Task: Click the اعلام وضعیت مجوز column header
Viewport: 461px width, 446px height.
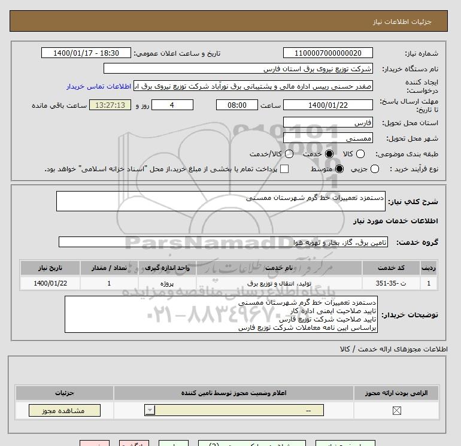Action: (233, 393)
